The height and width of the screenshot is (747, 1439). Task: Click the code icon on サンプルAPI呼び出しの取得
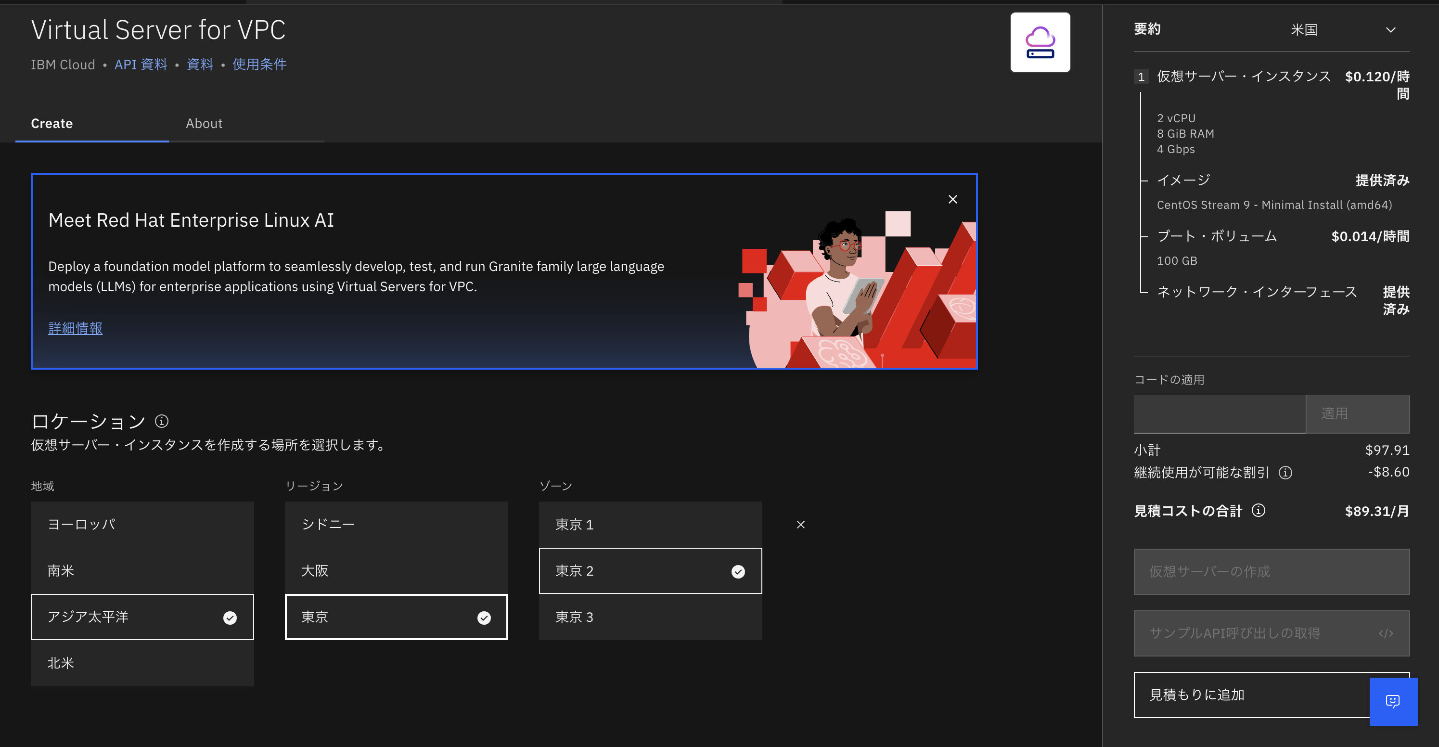coord(1387,633)
